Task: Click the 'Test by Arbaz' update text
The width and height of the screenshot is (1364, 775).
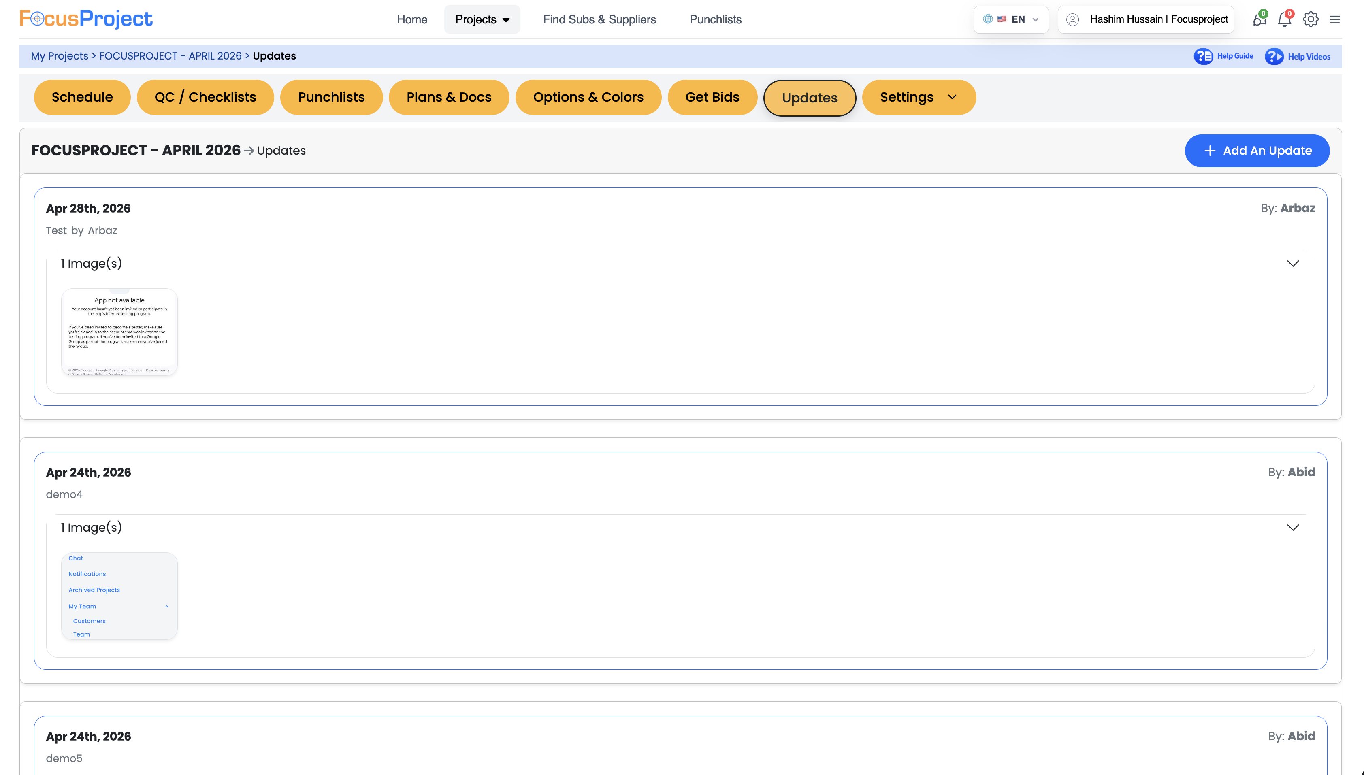Action: [x=81, y=230]
